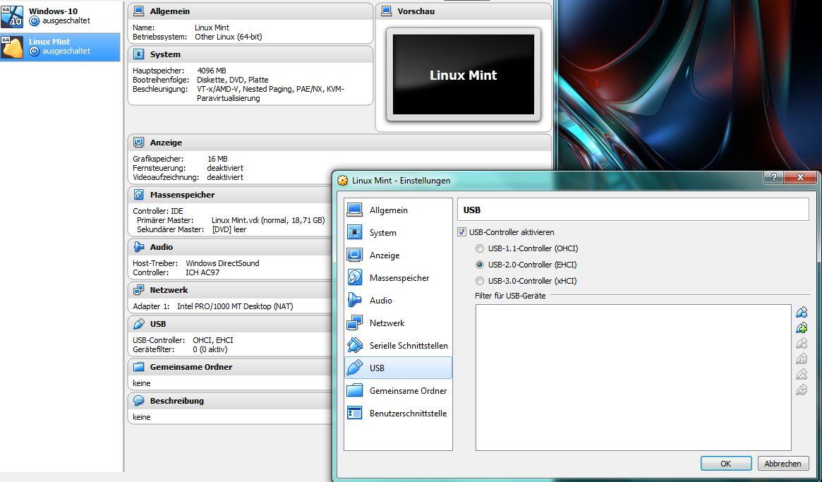Open Gemeinsame Ordner category in settings
The width and height of the screenshot is (822, 482).
(x=398, y=390)
